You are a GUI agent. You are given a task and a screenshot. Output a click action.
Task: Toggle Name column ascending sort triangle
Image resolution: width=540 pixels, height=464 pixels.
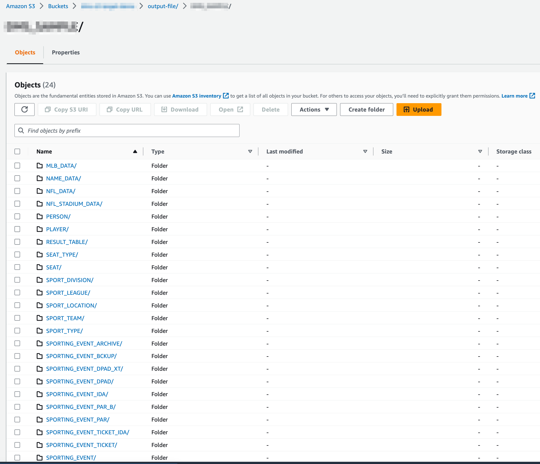(x=135, y=151)
